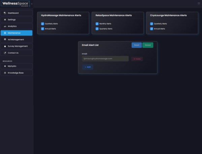This screenshot has width=202, height=154.
Task: Click the Contact Us edit icon
Action: point(5,53)
